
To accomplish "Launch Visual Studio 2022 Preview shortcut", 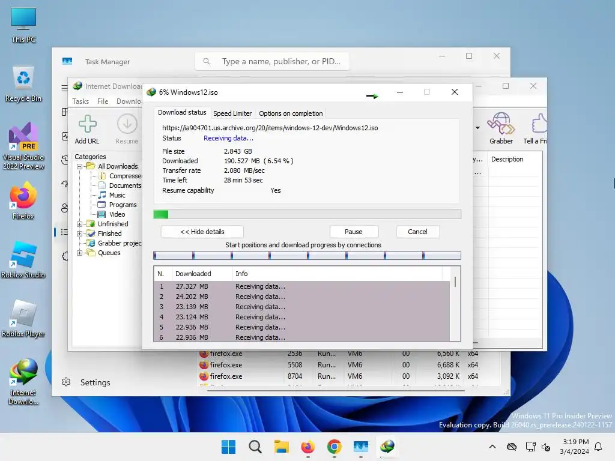I will [23, 146].
